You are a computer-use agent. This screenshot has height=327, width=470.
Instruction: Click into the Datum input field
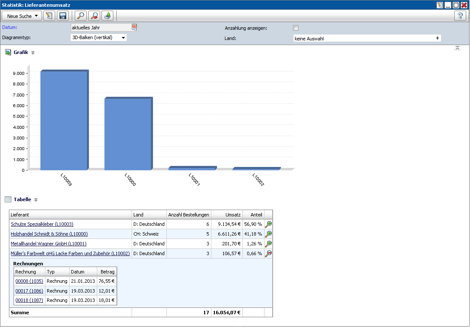point(100,28)
